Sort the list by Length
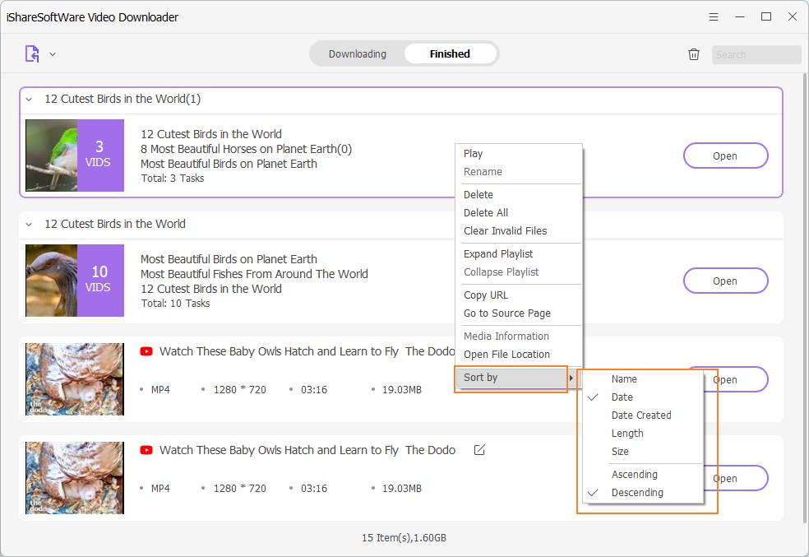 point(644,433)
